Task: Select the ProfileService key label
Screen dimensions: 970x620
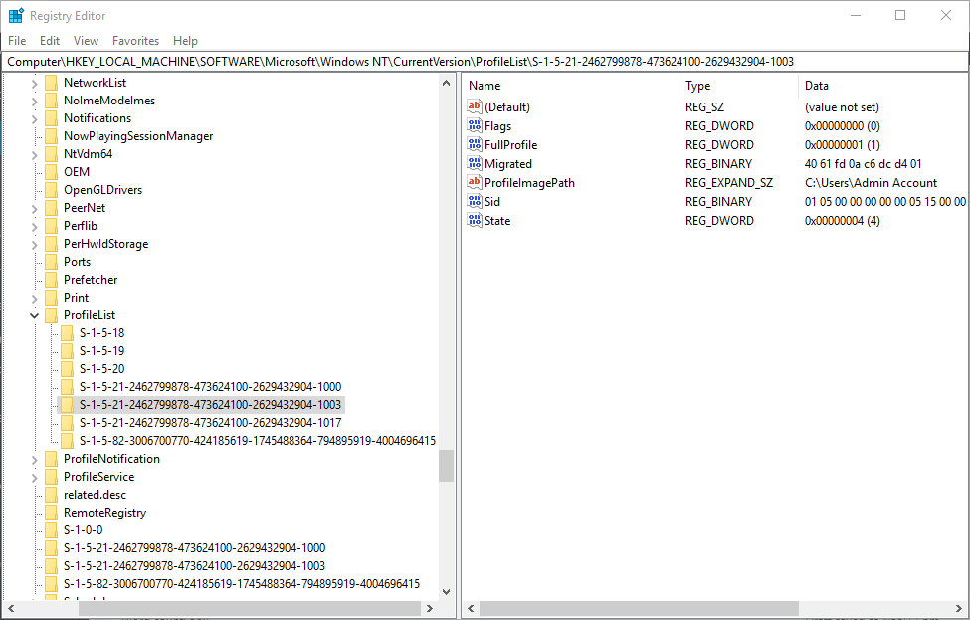Action: coord(98,477)
